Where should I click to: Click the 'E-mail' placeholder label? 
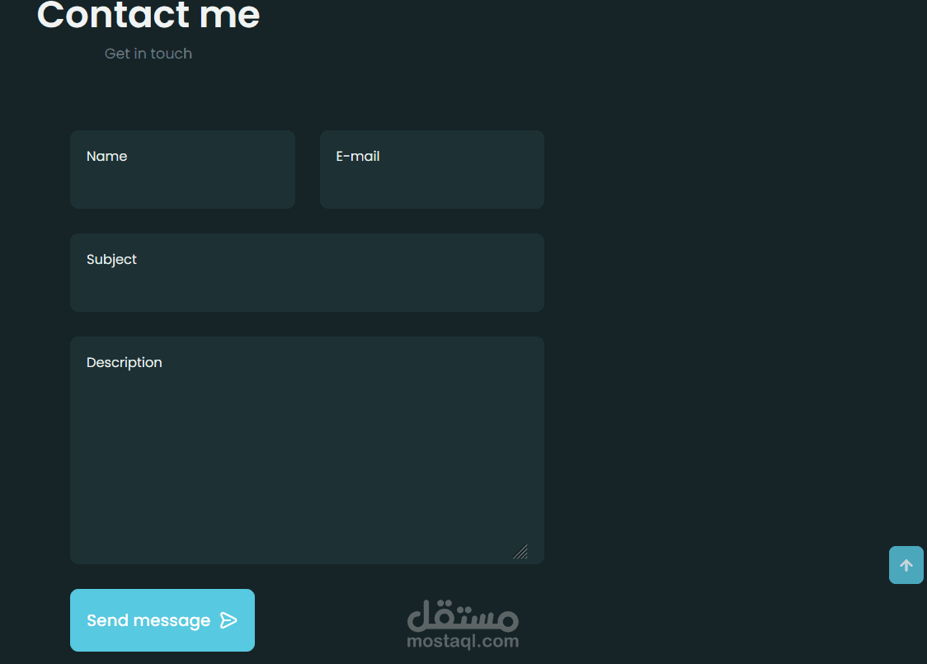358,156
